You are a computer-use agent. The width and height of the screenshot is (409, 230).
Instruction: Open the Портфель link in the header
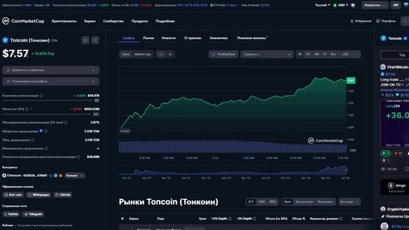pos(386,21)
